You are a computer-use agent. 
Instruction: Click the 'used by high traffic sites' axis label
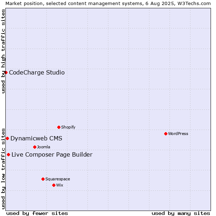(x=3, y=51)
